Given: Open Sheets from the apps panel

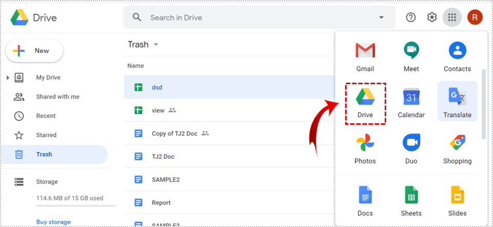Looking at the screenshot, I should 411,201.
